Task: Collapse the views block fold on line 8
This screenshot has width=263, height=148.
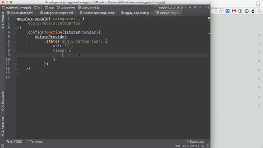Action: click(16, 51)
